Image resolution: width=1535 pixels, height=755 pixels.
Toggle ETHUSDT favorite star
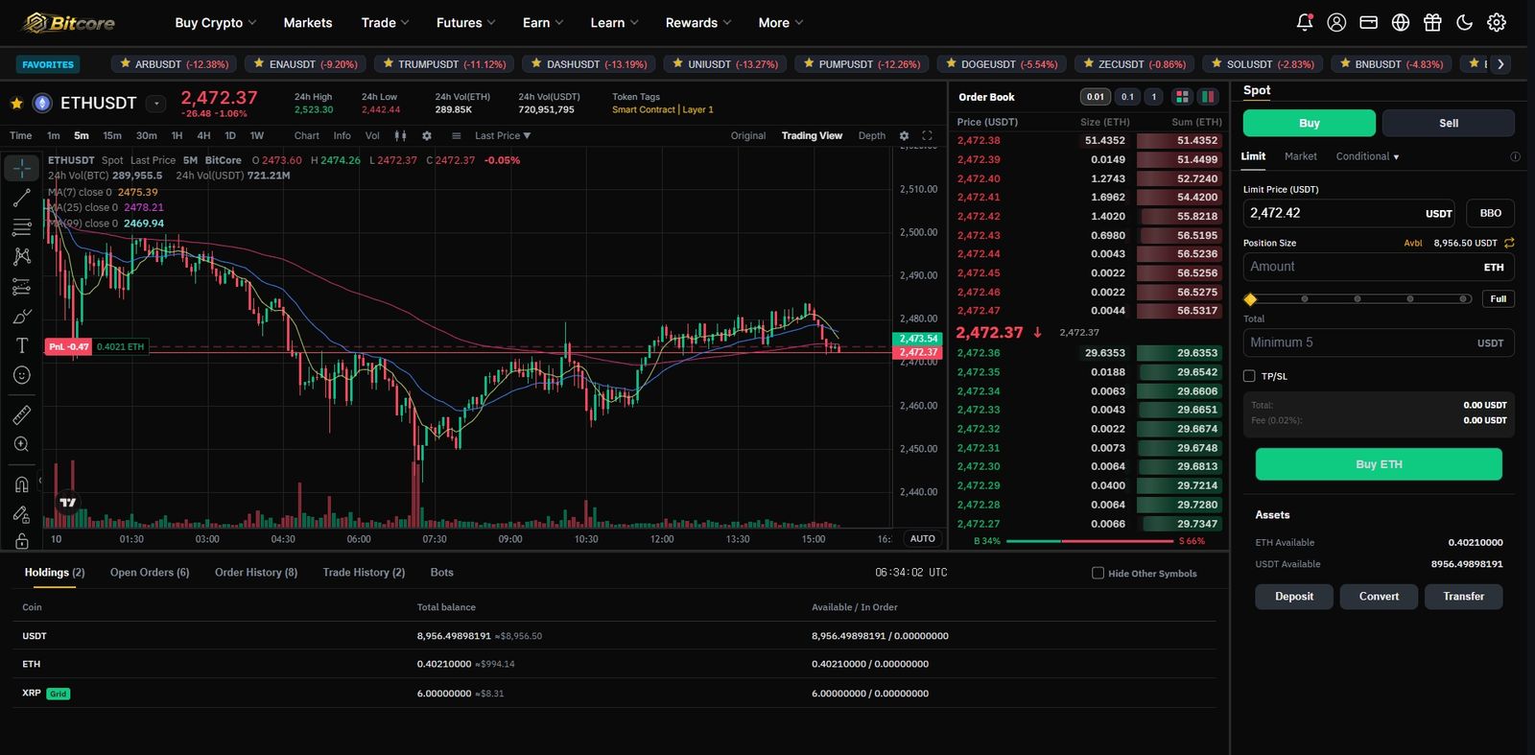click(16, 103)
